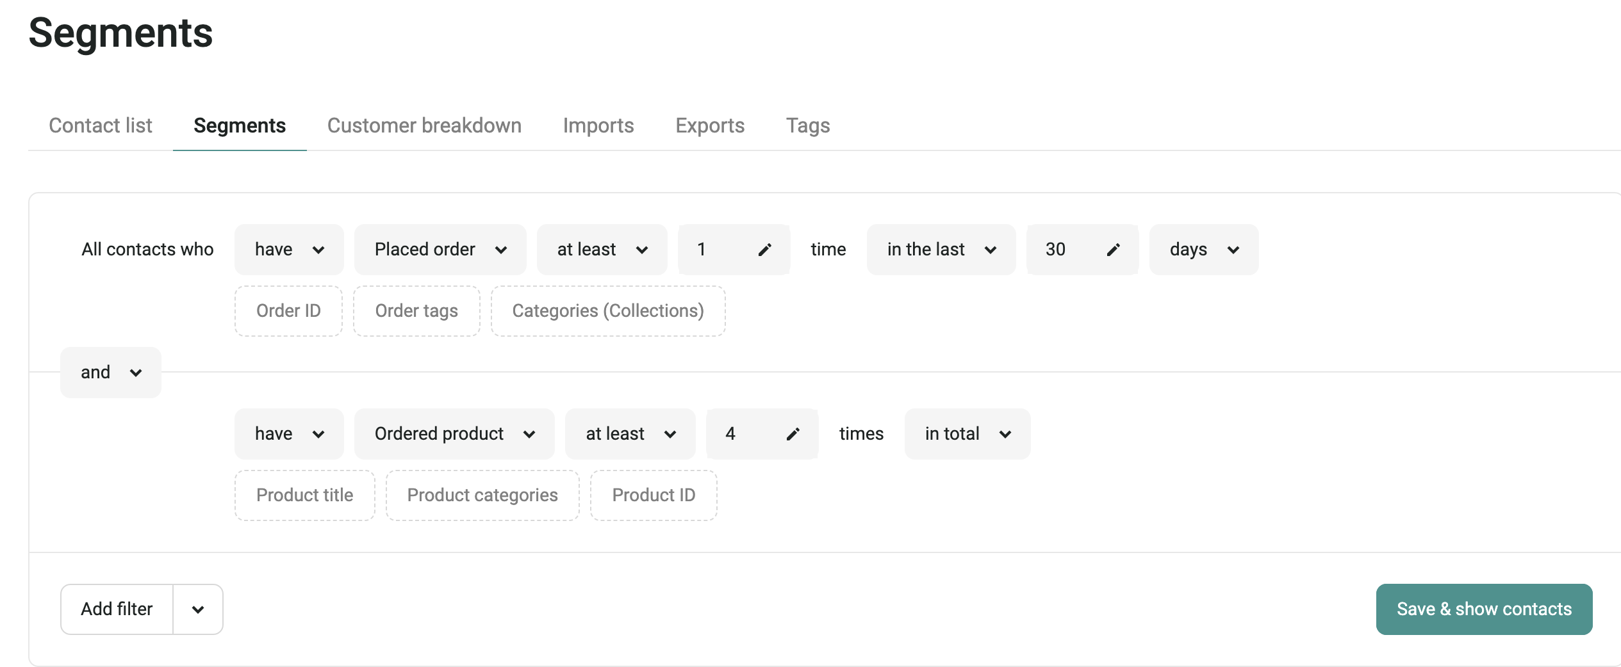This screenshot has height=667, width=1621.
Task: Click the pencil icon next to product count 4
Action: [x=793, y=434]
